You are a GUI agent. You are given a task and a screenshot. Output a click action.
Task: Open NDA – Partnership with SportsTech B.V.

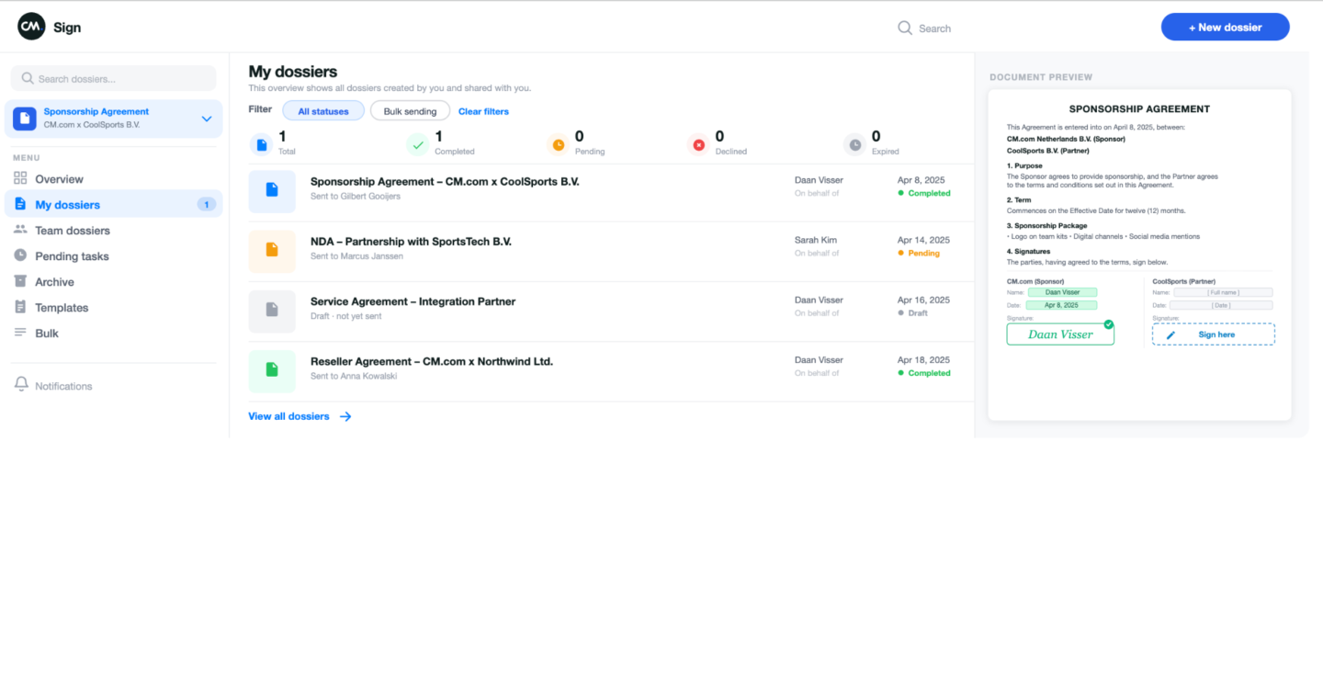point(411,242)
